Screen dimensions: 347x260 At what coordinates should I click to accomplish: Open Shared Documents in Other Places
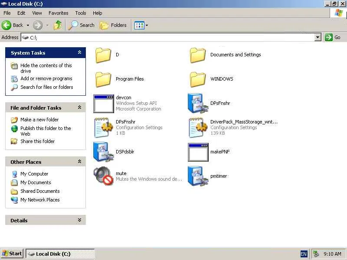pyautogui.click(x=40, y=191)
